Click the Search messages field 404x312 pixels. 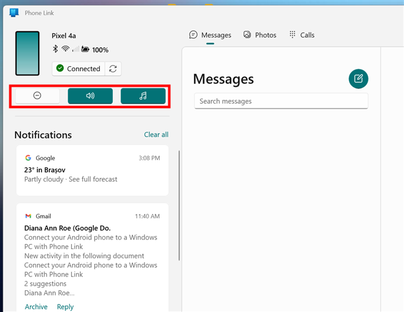point(281,101)
